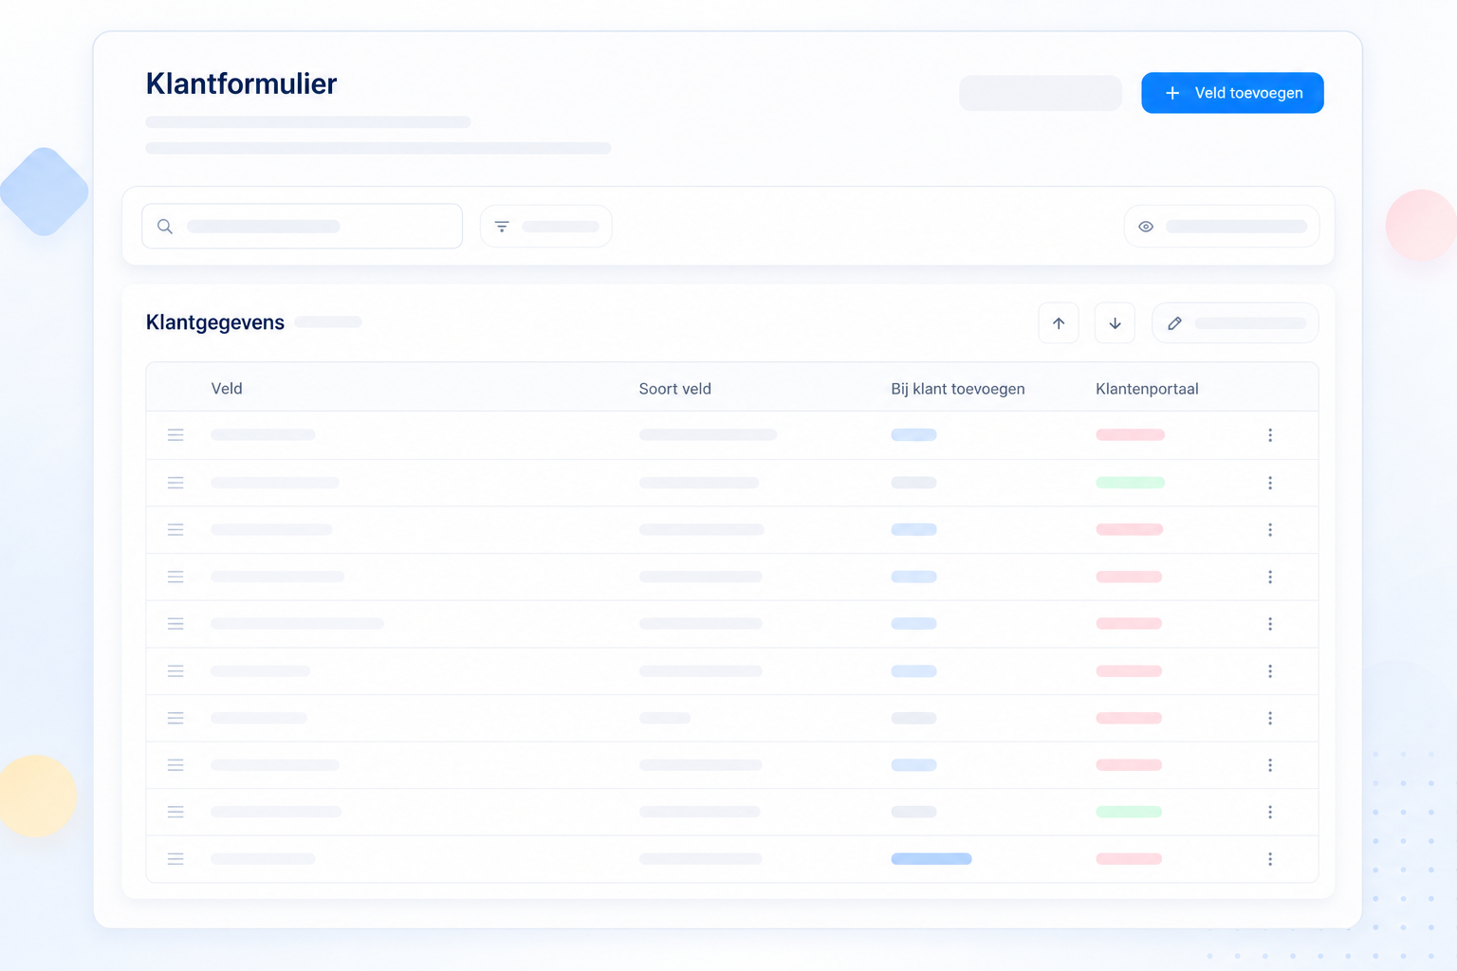
Task: Select the wide blue pill in last row
Action: point(931,859)
